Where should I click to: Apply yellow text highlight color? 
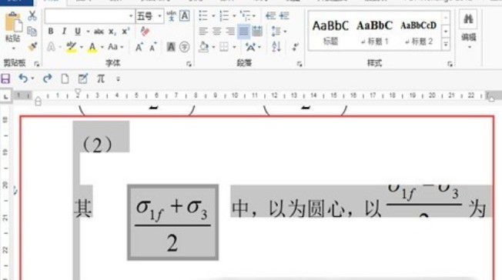click(x=71, y=48)
